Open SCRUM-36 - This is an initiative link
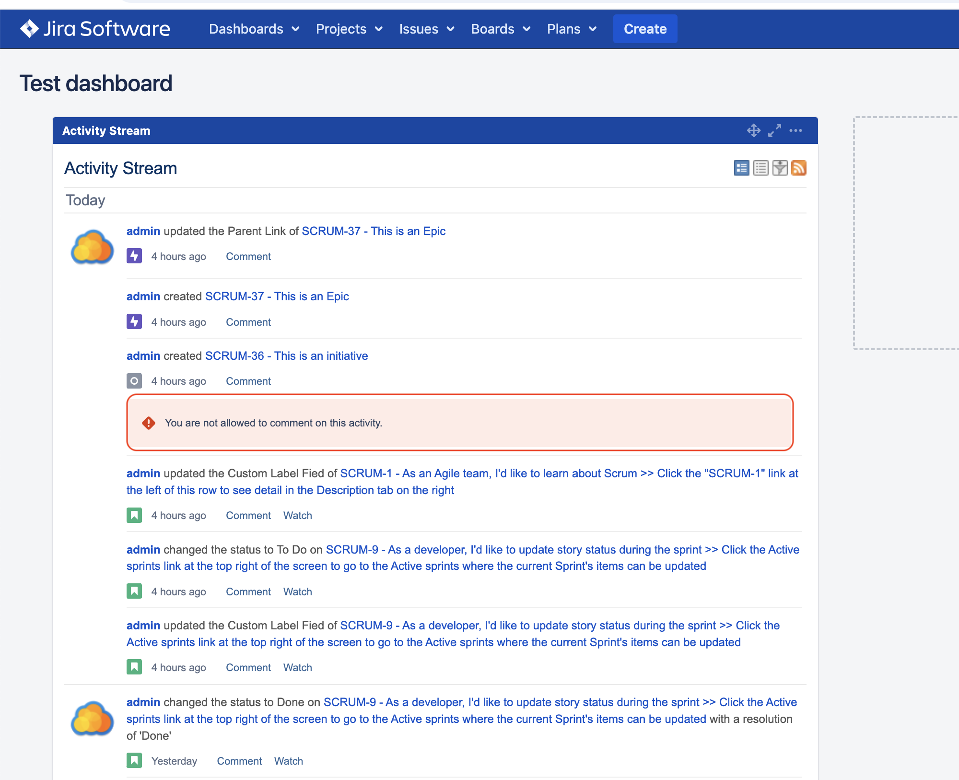 click(x=286, y=356)
